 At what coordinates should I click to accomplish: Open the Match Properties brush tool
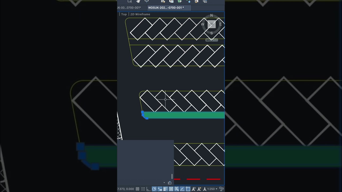[163, 1]
